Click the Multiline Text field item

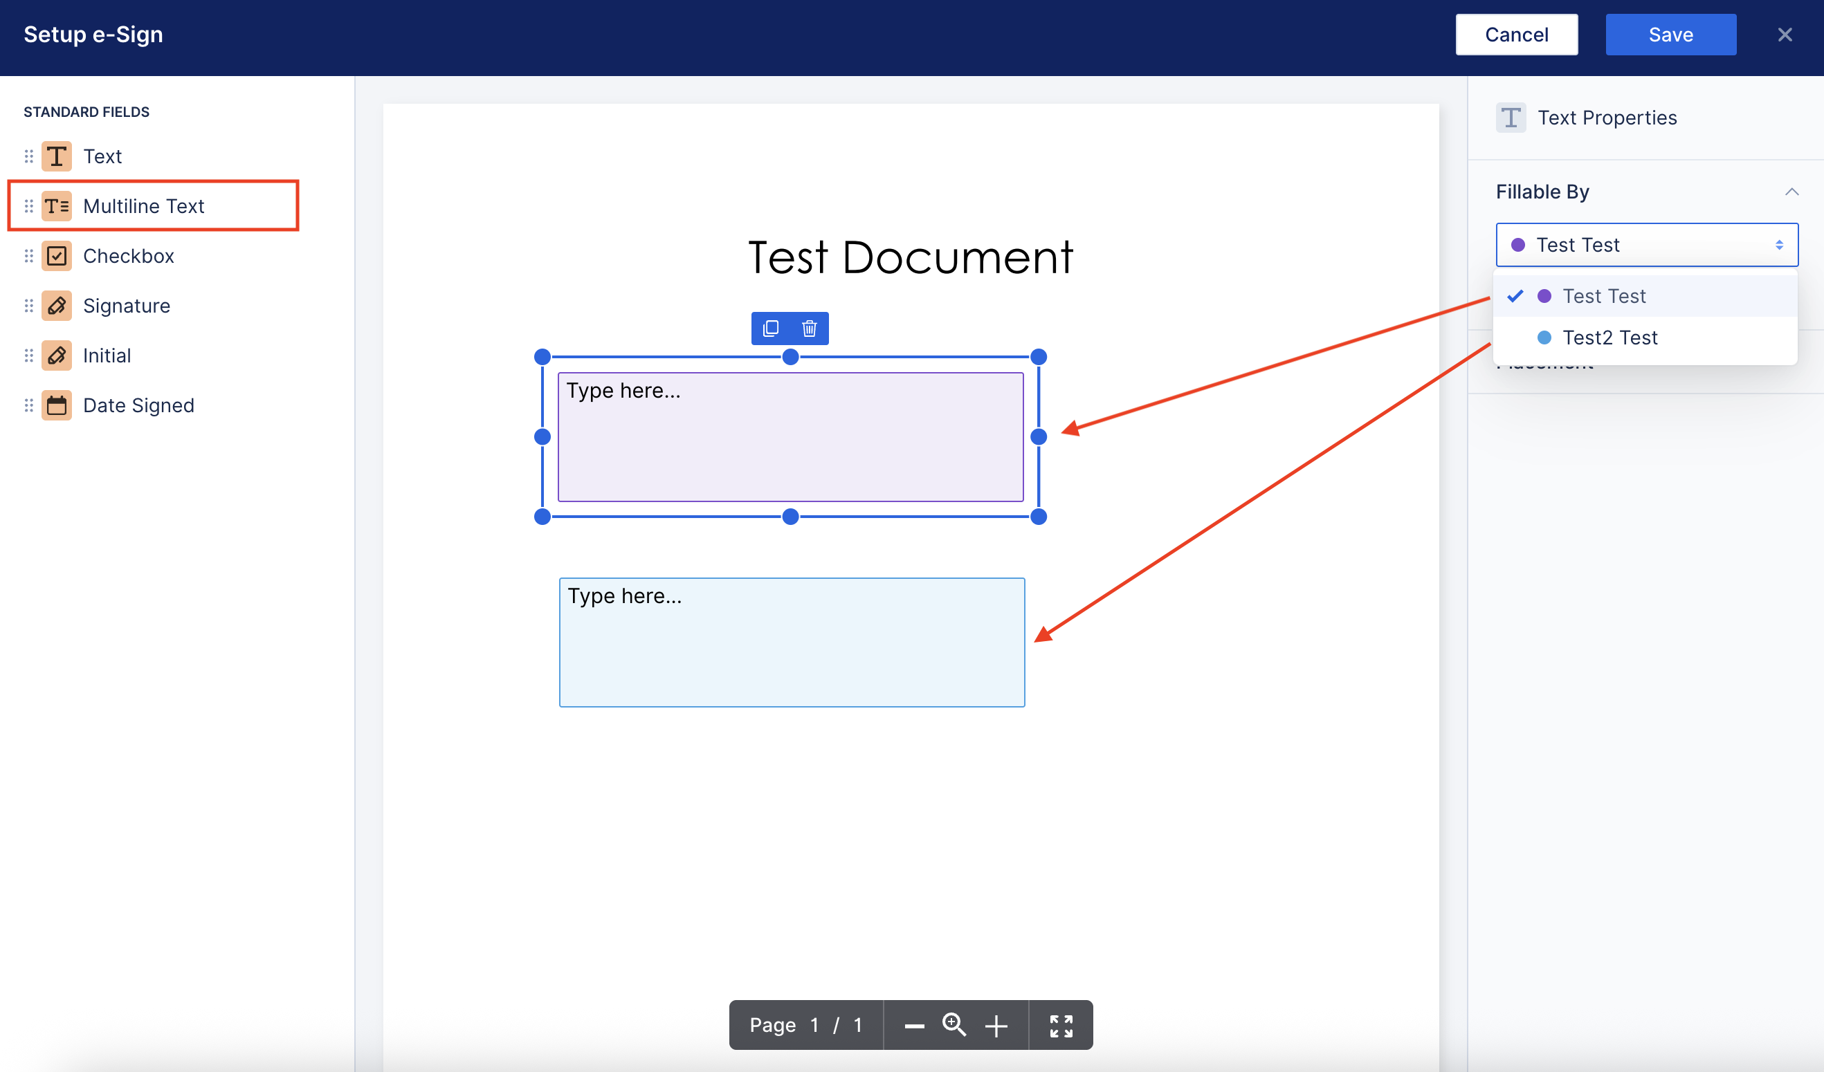click(x=143, y=206)
